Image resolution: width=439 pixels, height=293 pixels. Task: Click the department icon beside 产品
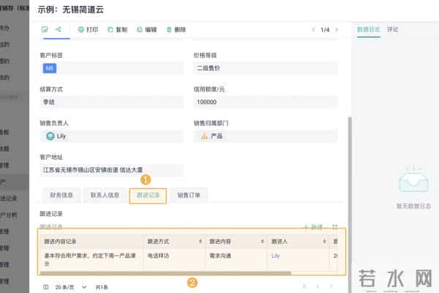(x=204, y=136)
